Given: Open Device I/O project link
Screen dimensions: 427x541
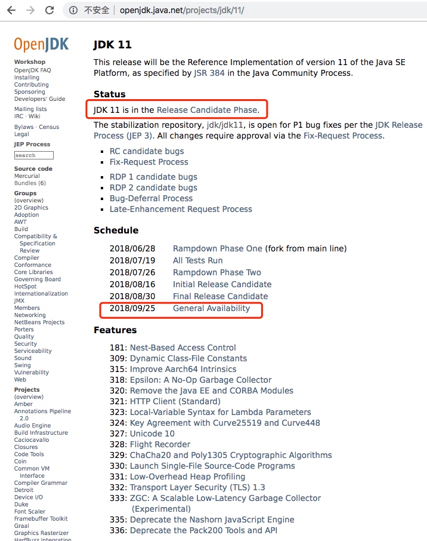Looking at the screenshot, I should click(29, 497).
